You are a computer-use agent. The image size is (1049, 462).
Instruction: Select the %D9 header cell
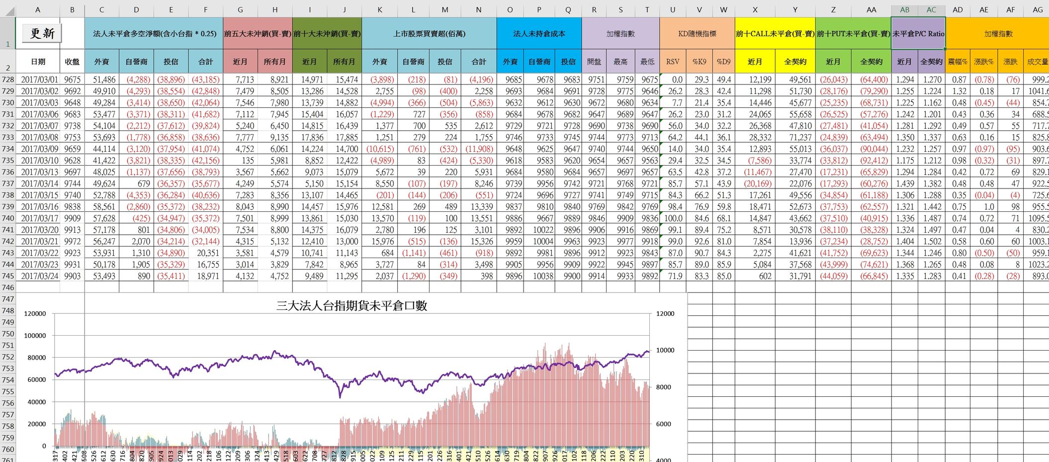pos(724,62)
